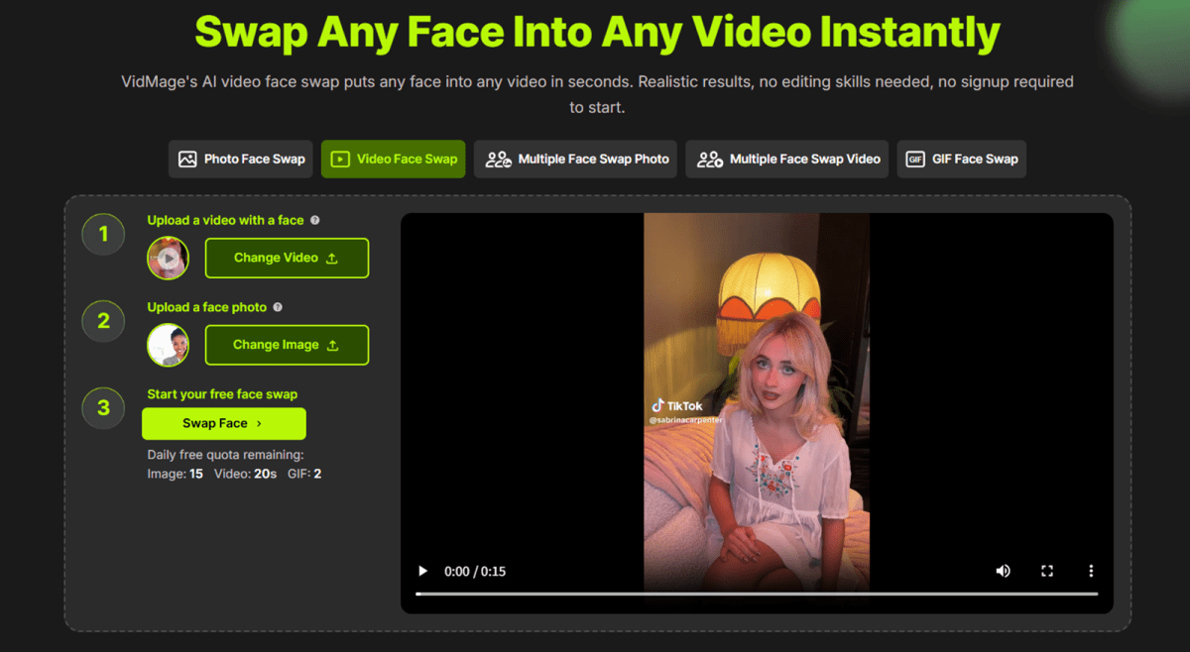Screen dimensions: 1190x652
Task: Click the Change Video button
Action: coord(287,258)
